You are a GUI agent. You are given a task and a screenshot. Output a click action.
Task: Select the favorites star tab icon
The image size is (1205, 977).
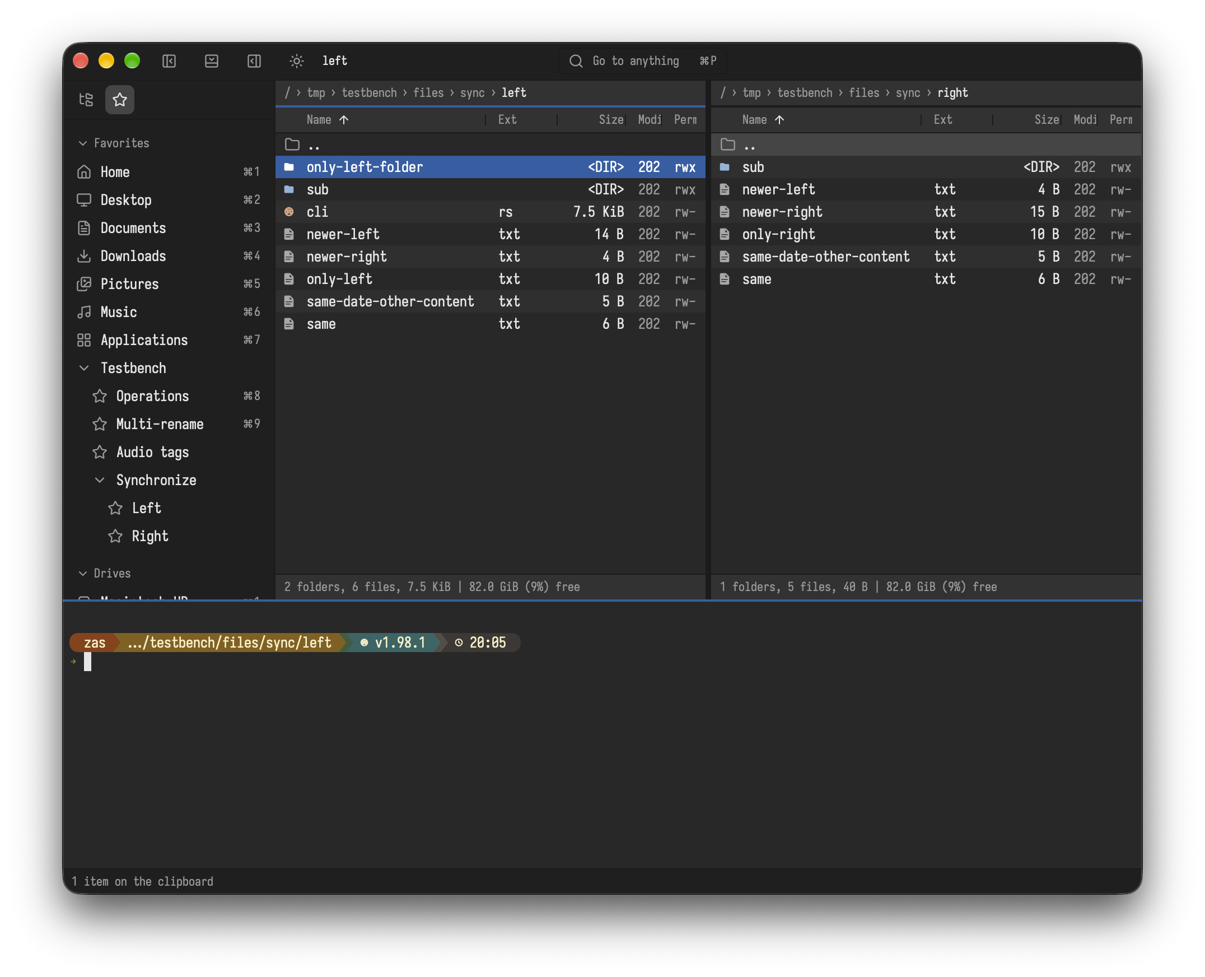pyautogui.click(x=120, y=100)
